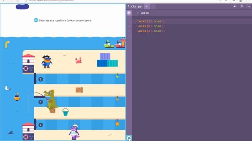Select the locks.py editor tab
Screen dimensions: 252x141
click(x=135, y=7)
